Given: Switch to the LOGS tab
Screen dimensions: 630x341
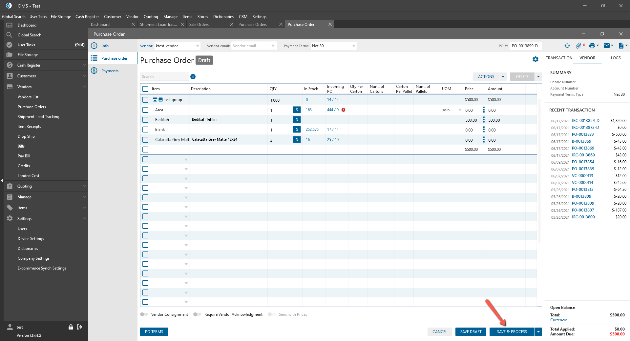Looking at the screenshot, I should pyautogui.click(x=616, y=58).
